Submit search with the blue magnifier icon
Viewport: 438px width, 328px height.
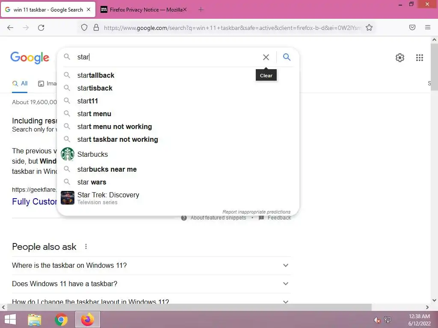pos(287,57)
